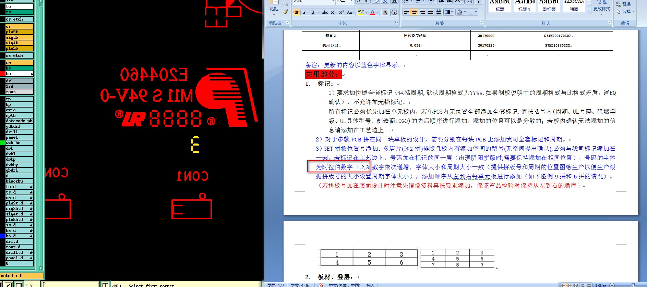Apply subscript formatting
Image resolution: width=647 pixels, height=287 pixels.
(333, 12)
